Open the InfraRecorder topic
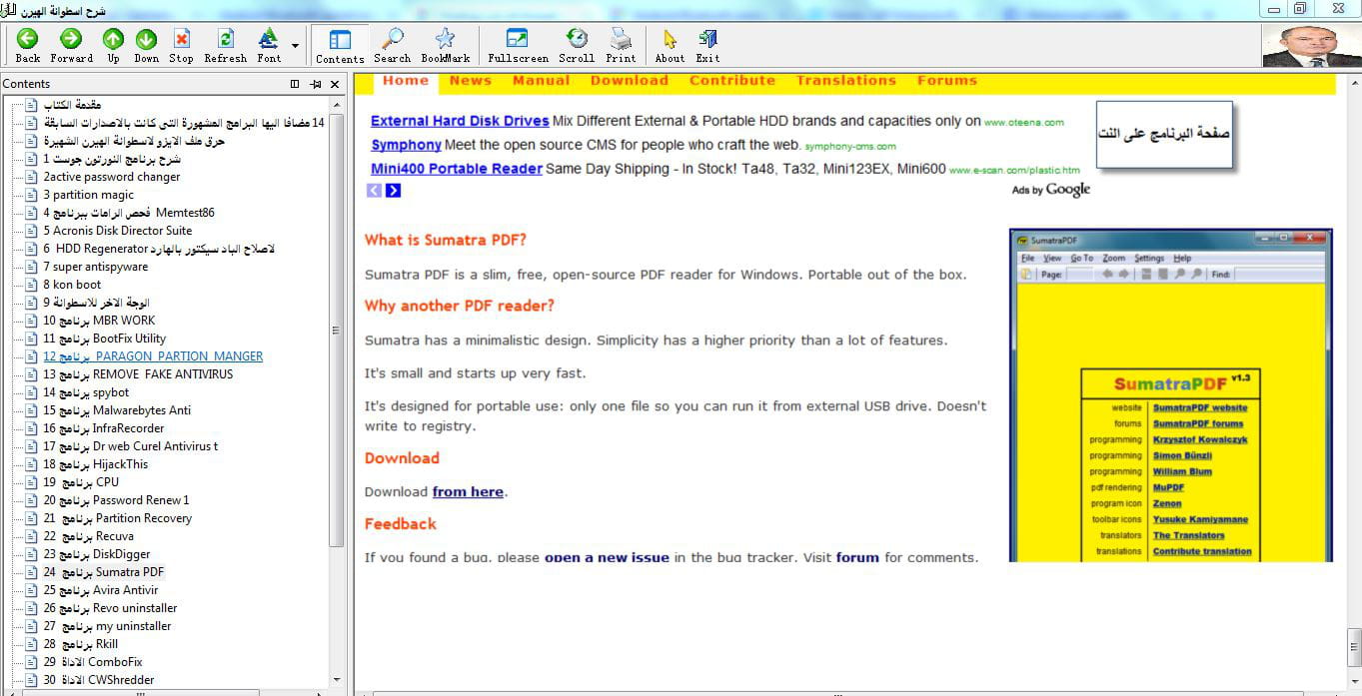The image size is (1362, 696). tap(103, 428)
